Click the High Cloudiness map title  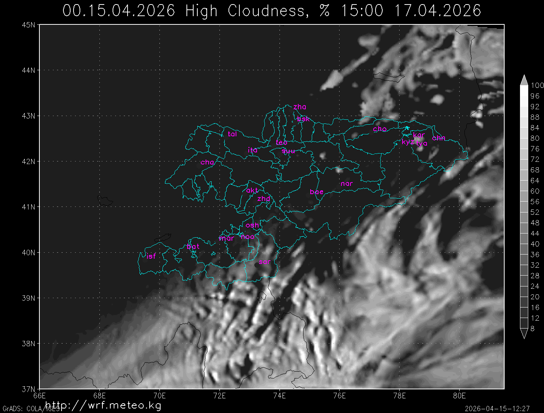point(272,11)
